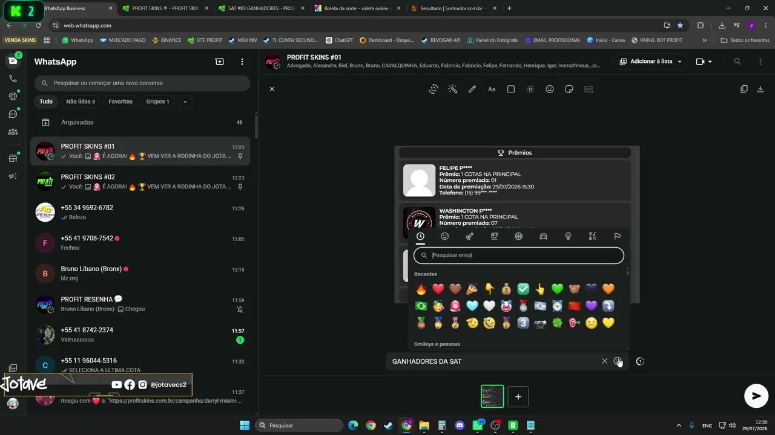Viewport: 775px width, 435px height.
Task: Toggle the emoji picker button in caption
Action: coord(618,361)
